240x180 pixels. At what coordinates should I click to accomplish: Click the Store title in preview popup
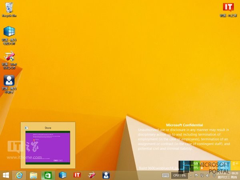click(x=48, y=128)
